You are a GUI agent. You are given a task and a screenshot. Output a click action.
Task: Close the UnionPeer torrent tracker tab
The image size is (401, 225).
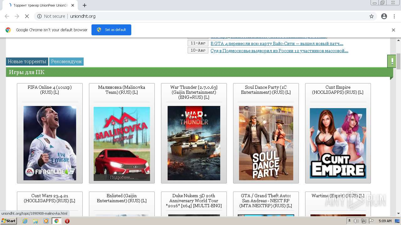pyautogui.click(x=73, y=5)
